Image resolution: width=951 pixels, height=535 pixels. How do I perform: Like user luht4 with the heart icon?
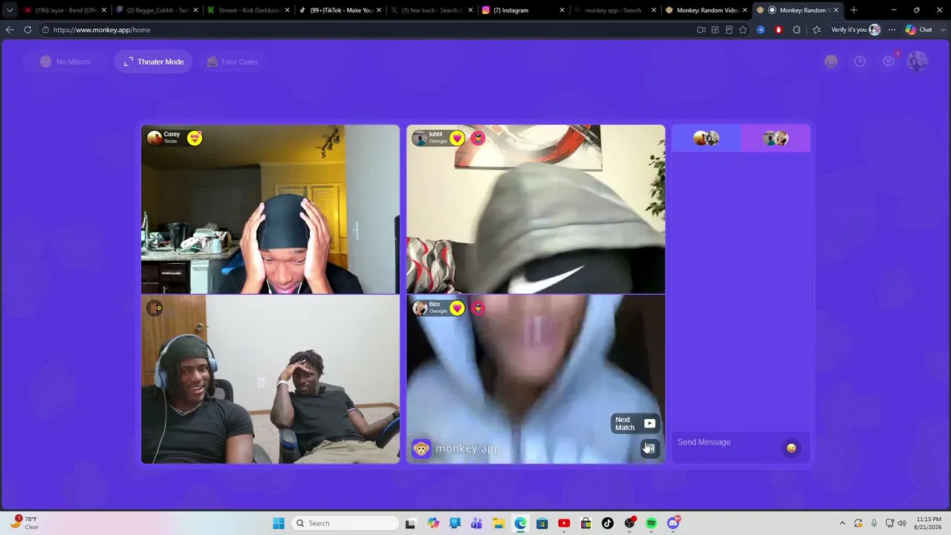[x=457, y=137]
